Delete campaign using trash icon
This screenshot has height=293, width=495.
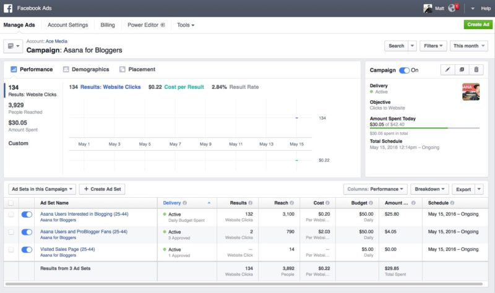pos(476,70)
